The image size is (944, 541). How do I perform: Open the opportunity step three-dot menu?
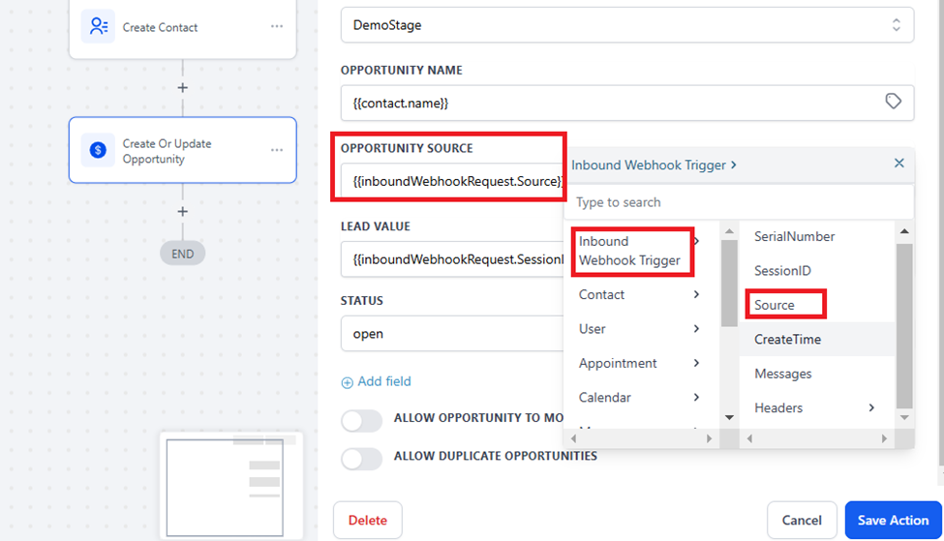coord(277,150)
